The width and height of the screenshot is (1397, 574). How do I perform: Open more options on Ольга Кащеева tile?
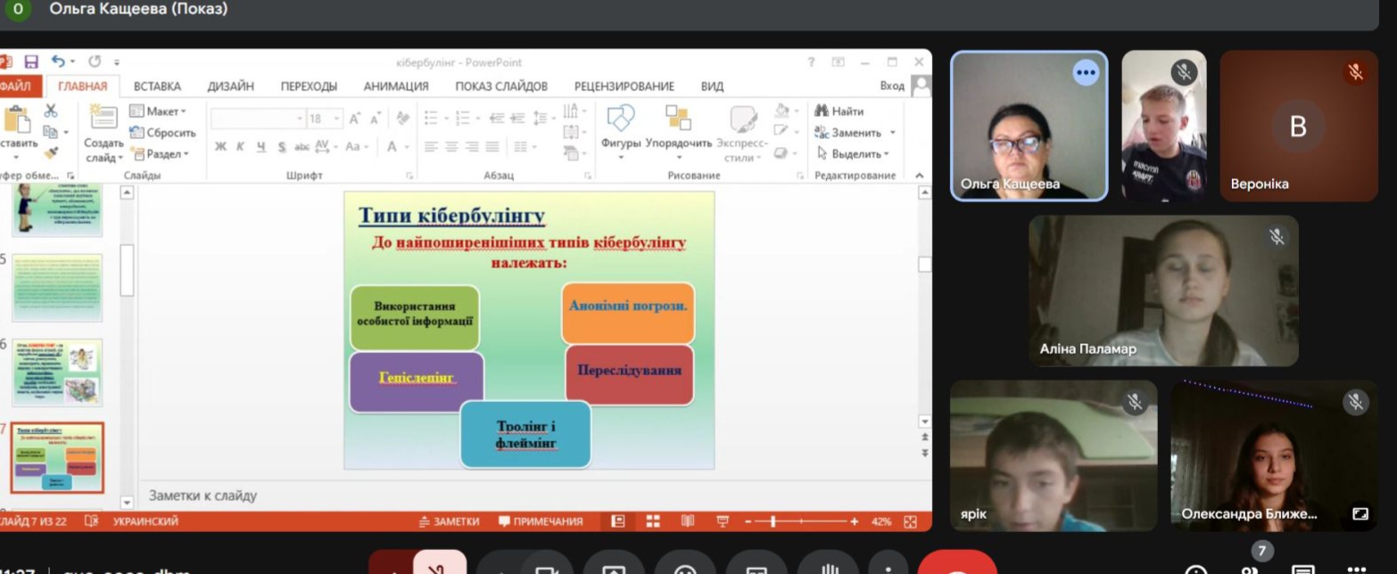coord(1085,73)
